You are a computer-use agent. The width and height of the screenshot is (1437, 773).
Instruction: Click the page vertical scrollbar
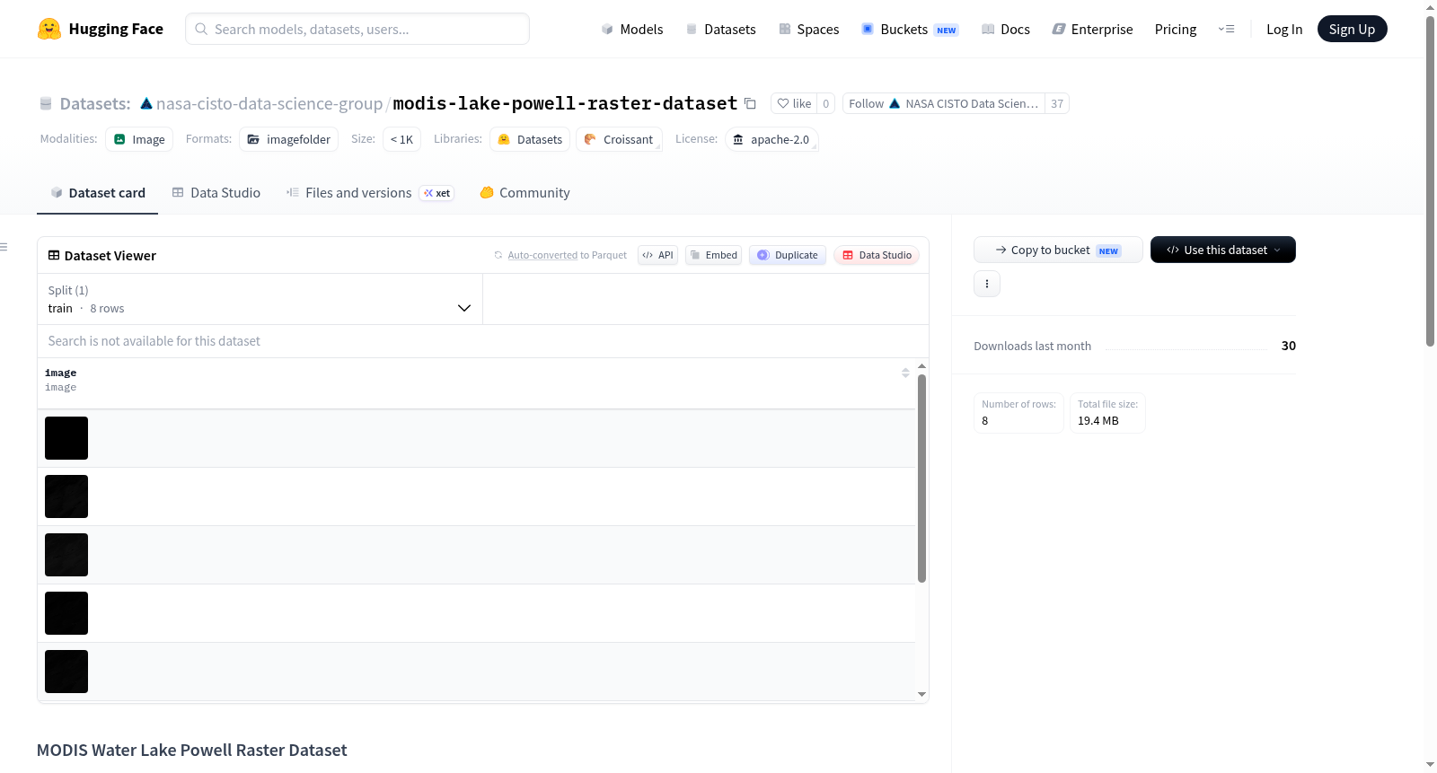point(1431,180)
